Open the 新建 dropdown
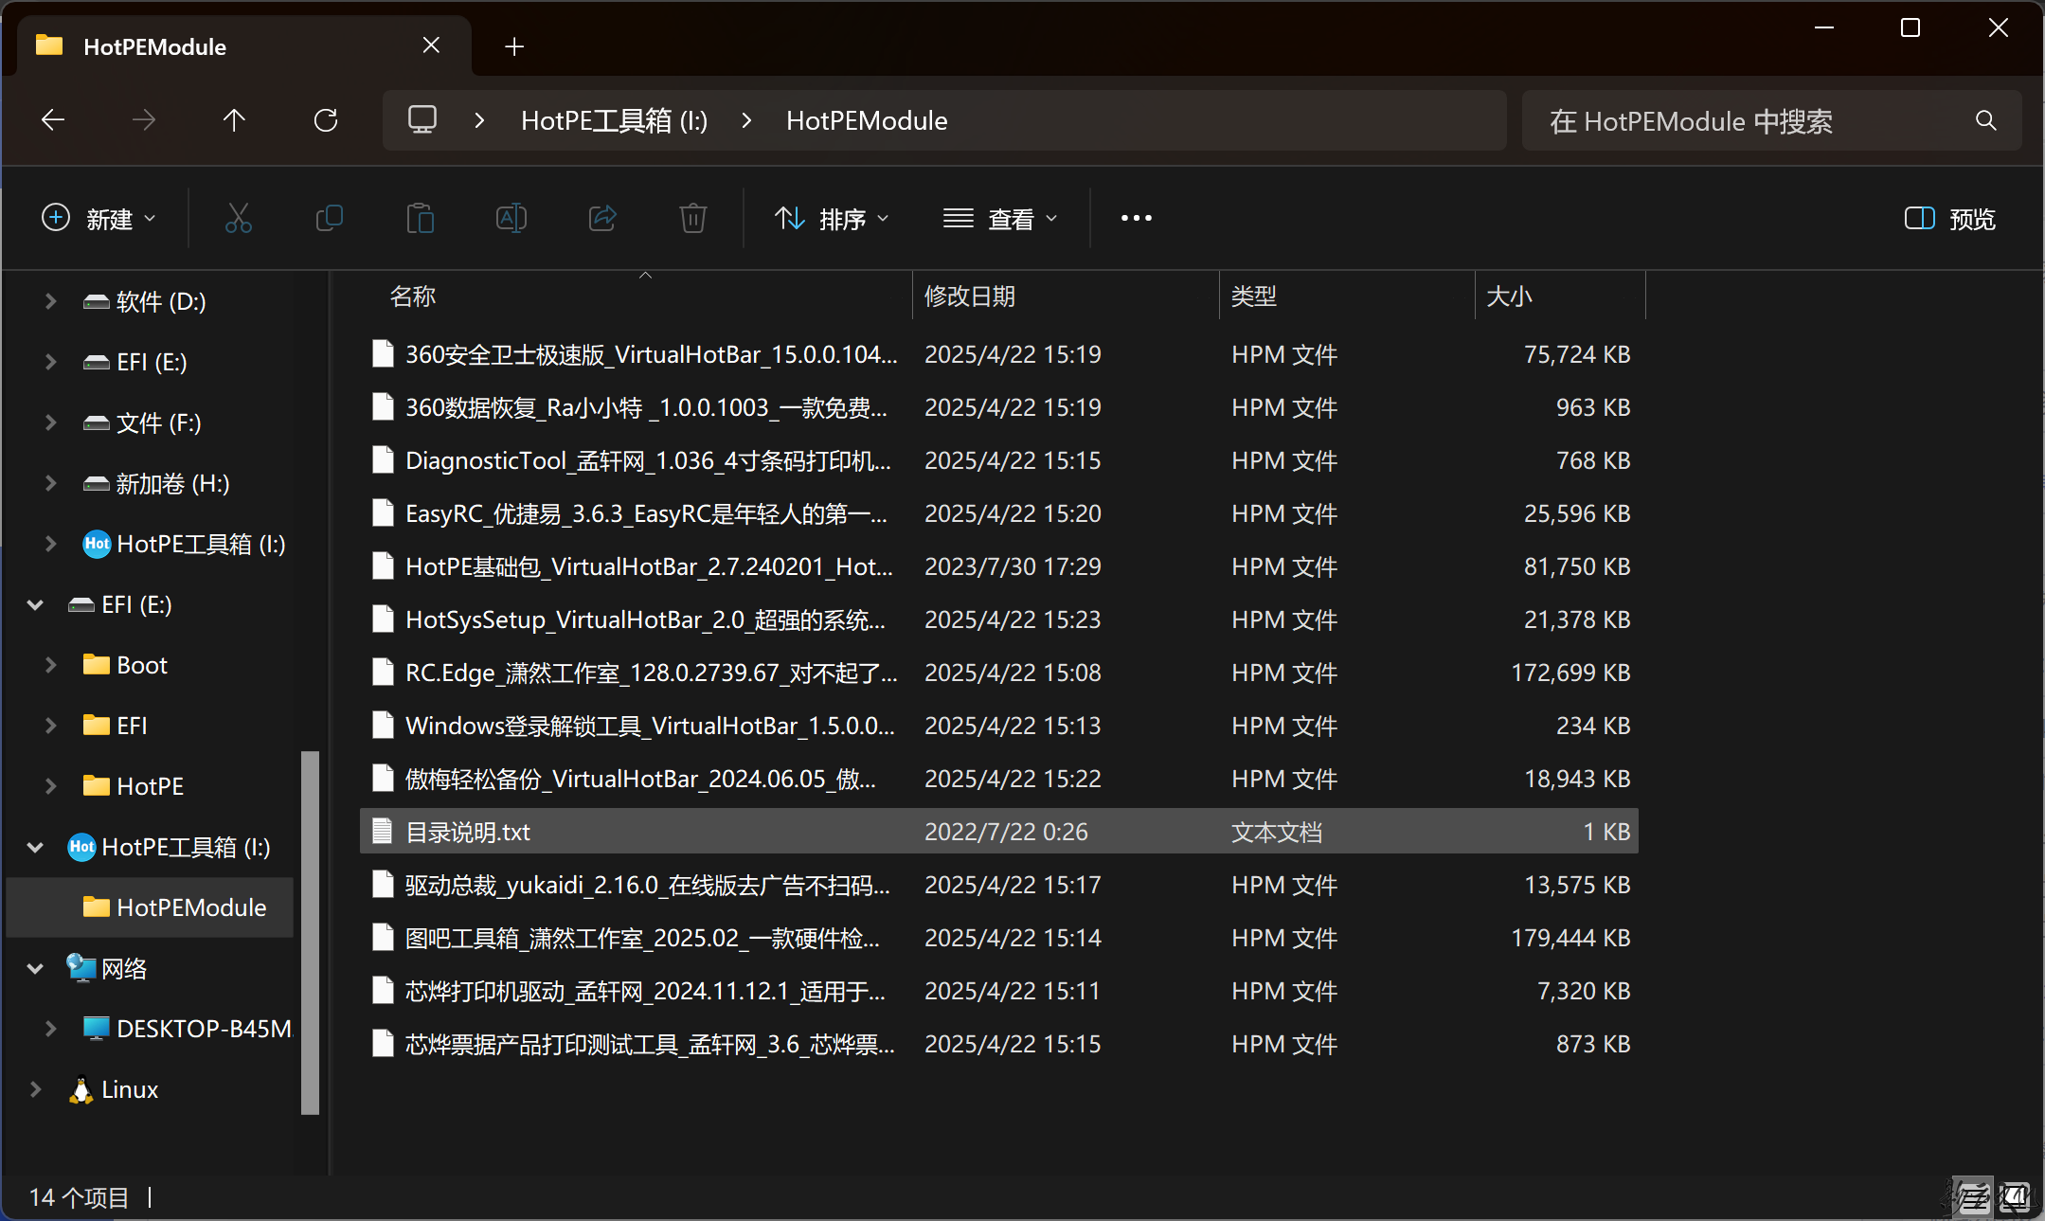This screenshot has width=2045, height=1221. pos(99,219)
